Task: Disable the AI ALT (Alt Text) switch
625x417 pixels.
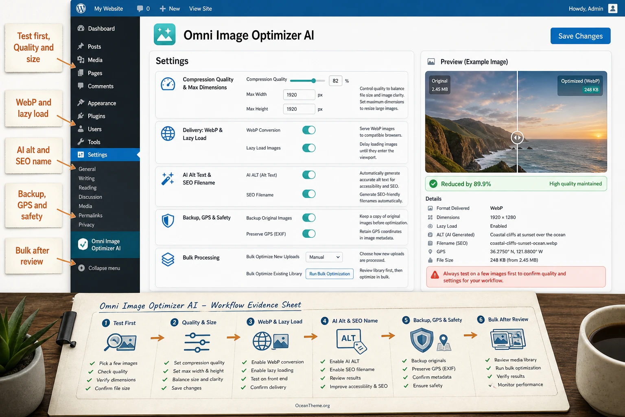Action: click(x=309, y=175)
